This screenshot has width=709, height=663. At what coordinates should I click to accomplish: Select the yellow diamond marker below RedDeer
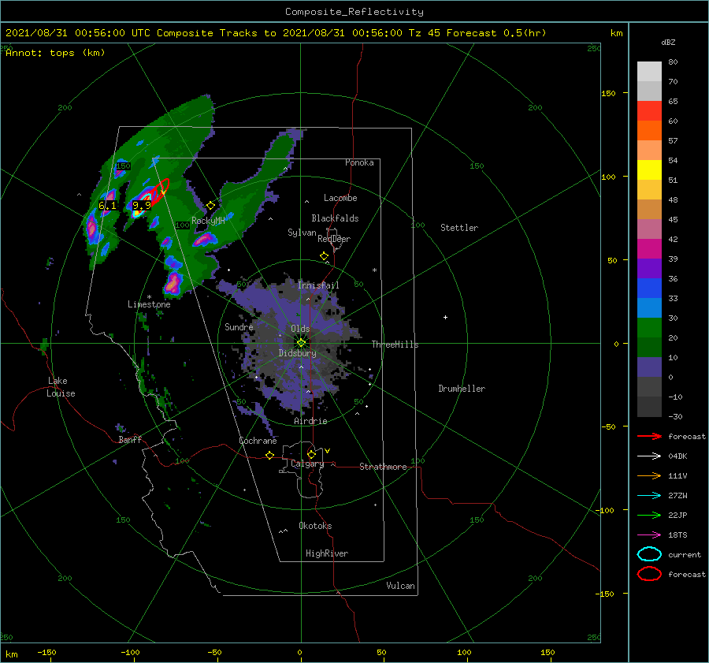coord(324,256)
